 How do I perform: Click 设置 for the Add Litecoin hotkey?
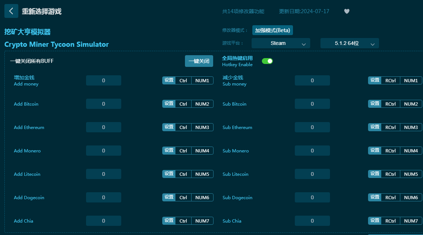[169, 174]
